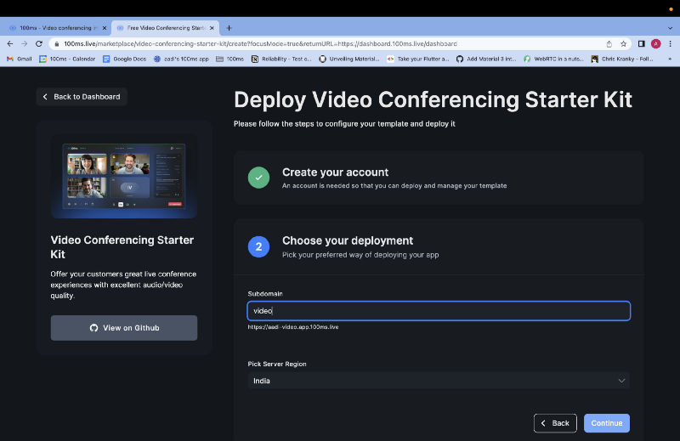Click the aadi-video.app.100ms.live URL text
Screen dimensions: 680x441
click(293, 327)
